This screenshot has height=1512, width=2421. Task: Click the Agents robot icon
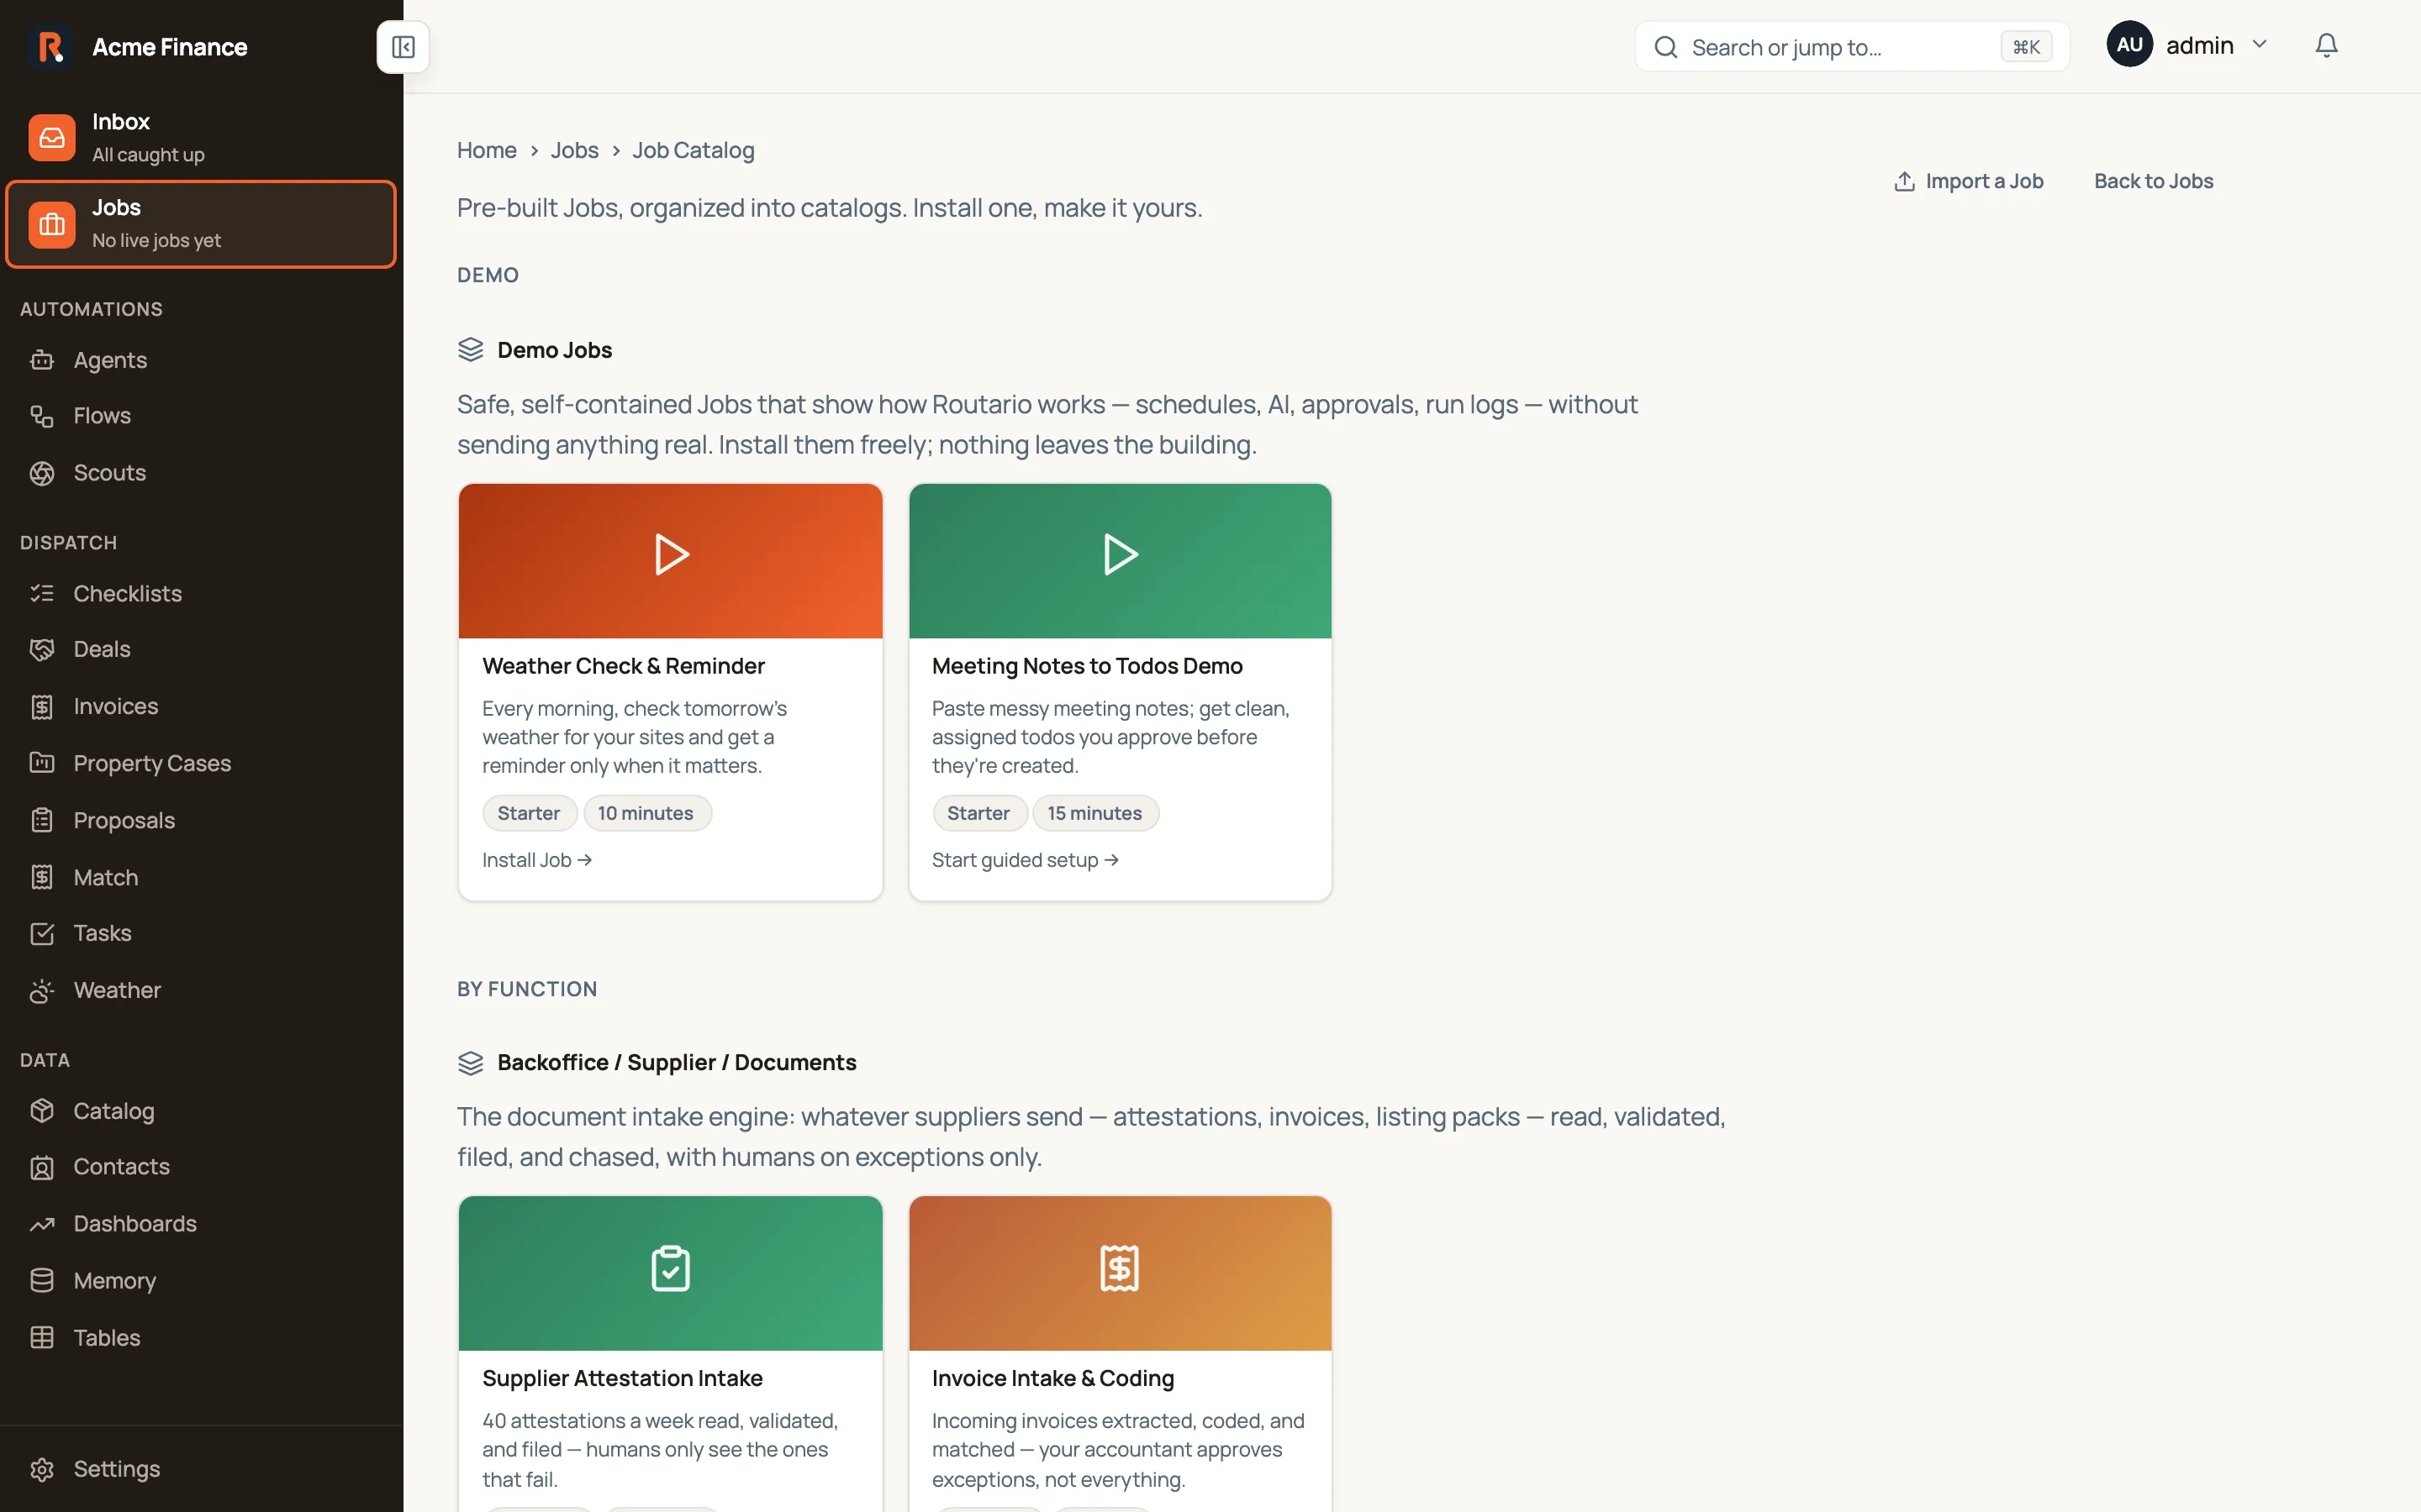coord(42,360)
